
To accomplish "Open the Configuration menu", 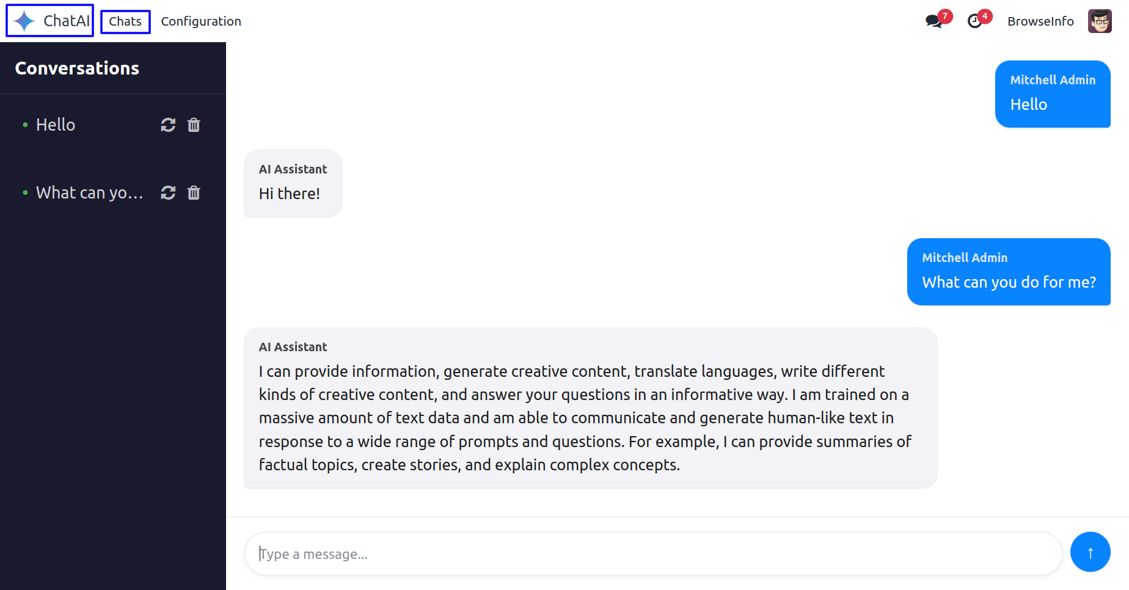I will click(201, 21).
